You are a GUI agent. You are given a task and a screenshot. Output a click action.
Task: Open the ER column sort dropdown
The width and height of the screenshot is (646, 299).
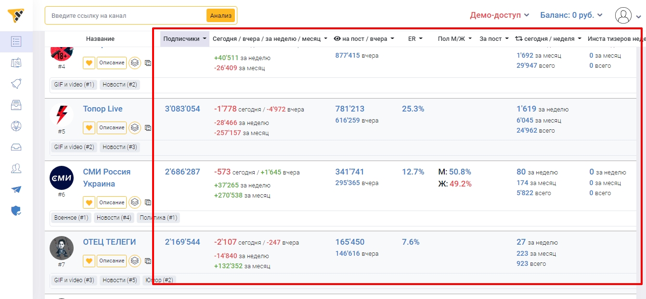pos(415,39)
